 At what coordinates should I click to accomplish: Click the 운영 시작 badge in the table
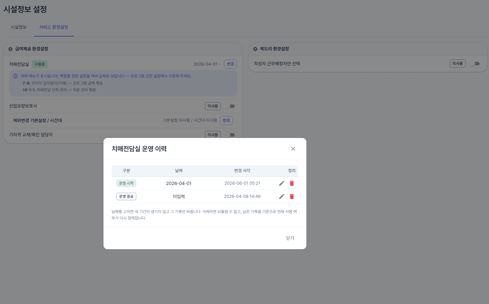tap(126, 183)
